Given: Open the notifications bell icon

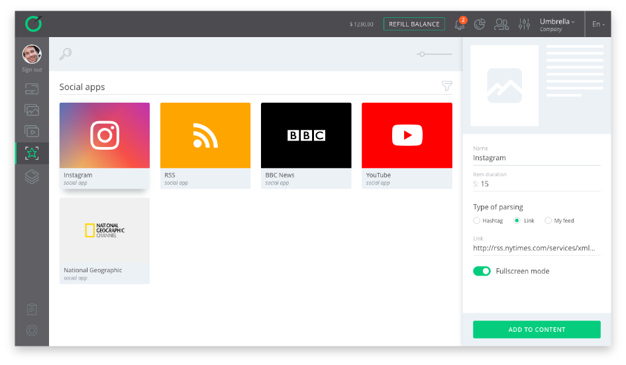Looking at the screenshot, I should point(459,25).
